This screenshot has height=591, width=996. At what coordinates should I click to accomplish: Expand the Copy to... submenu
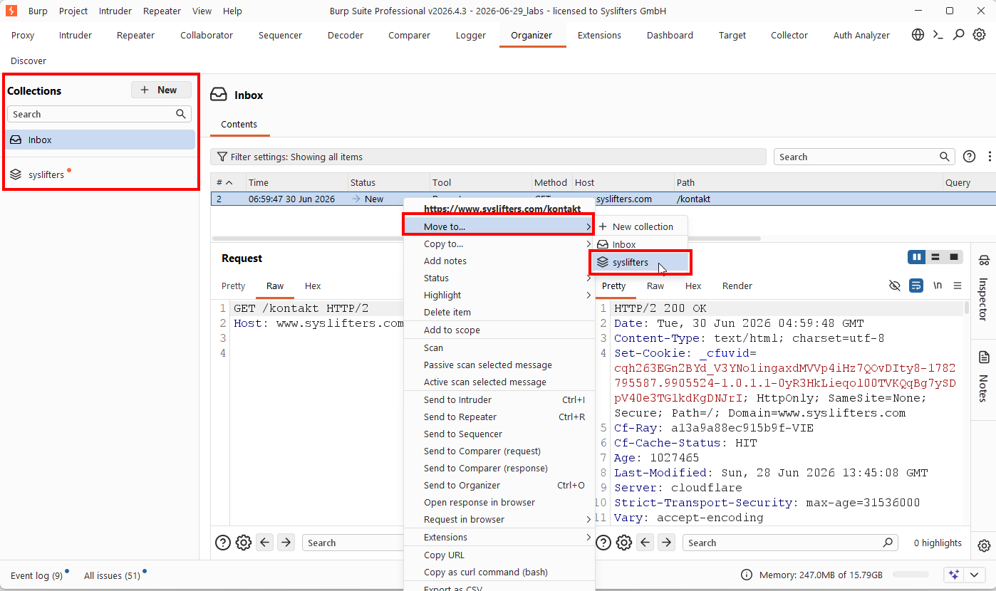(499, 244)
